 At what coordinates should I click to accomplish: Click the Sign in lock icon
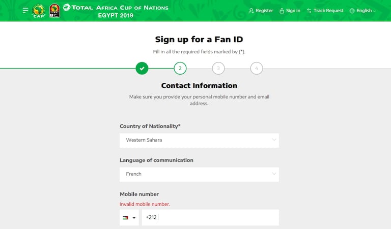pos(282,11)
